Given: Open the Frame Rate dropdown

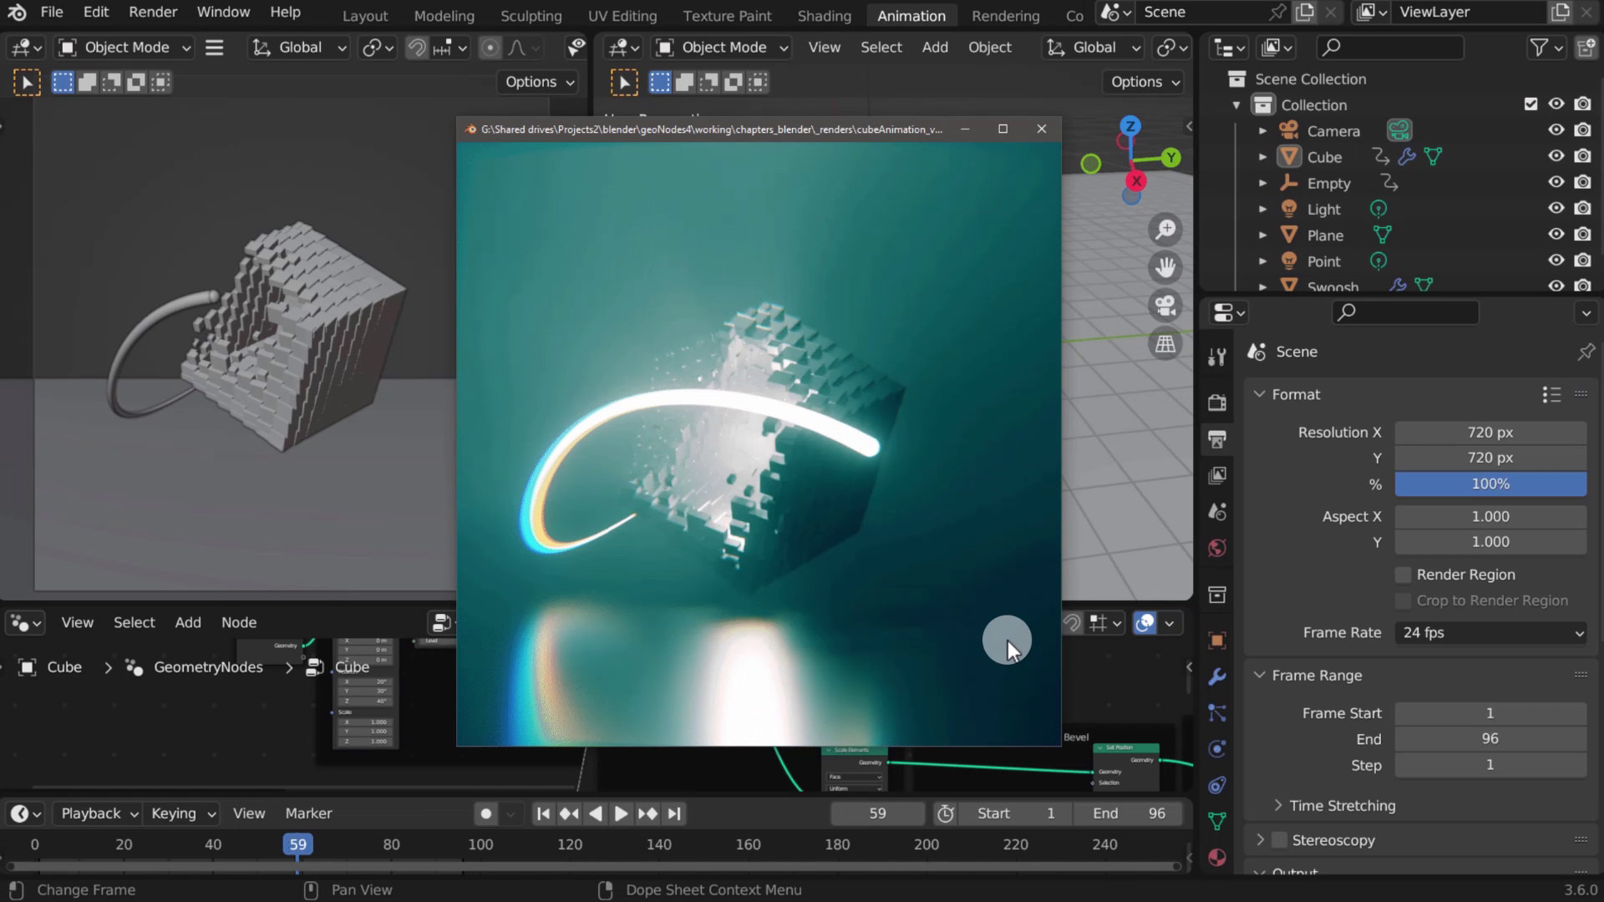Looking at the screenshot, I should click(x=1490, y=633).
